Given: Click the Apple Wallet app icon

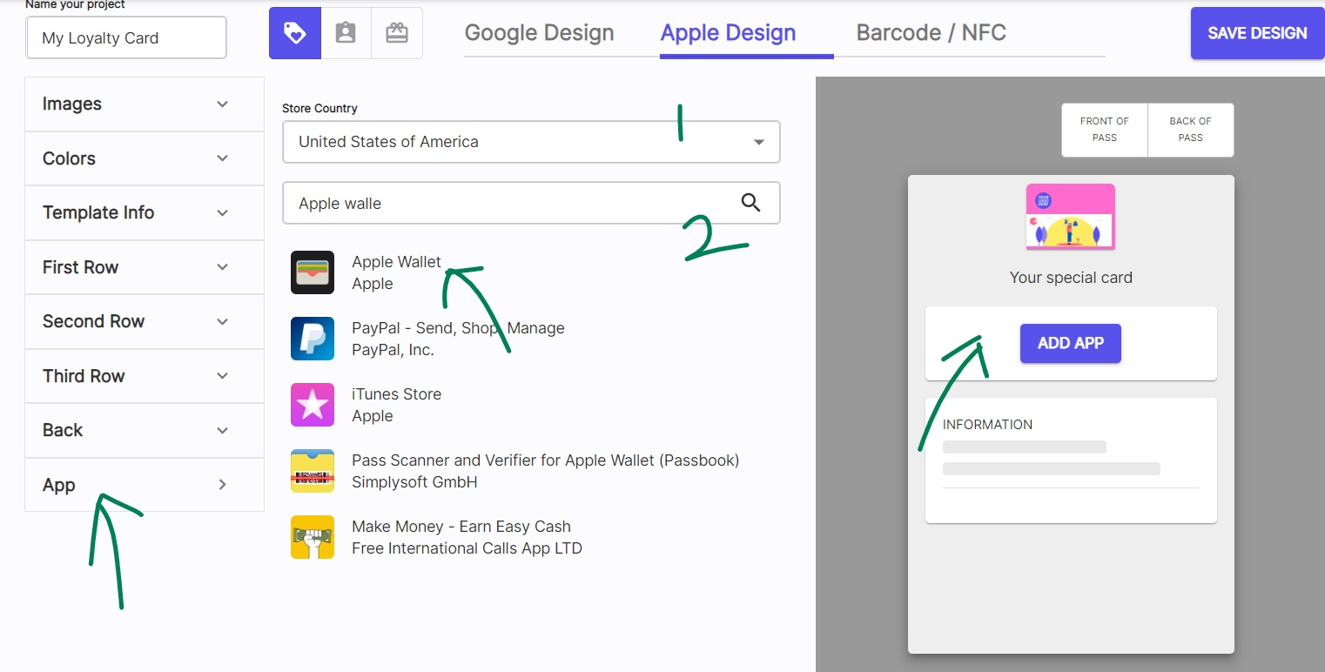Looking at the screenshot, I should tap(313, 272).
